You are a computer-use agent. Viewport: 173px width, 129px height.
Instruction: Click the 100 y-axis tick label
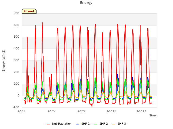click(16, 84)
